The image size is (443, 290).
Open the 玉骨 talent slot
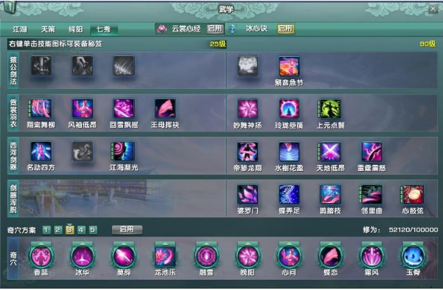(412, 256)
